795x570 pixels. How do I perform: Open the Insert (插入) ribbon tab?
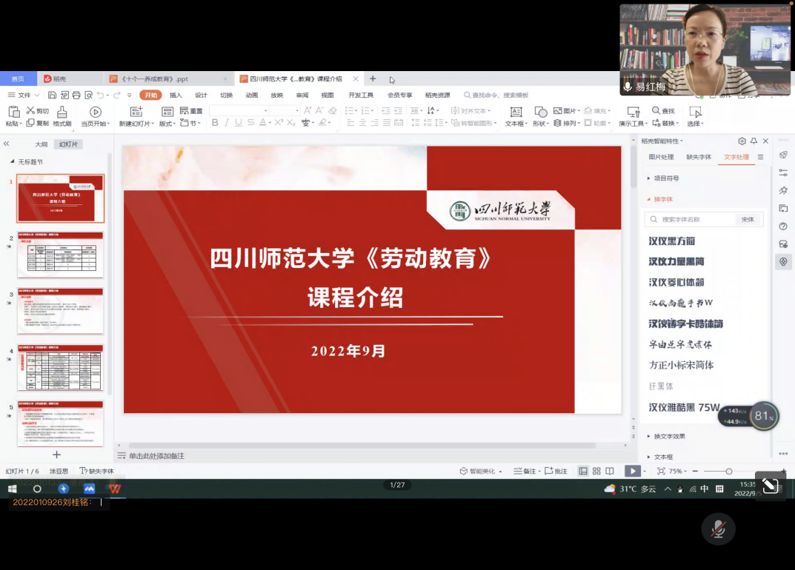176,95
